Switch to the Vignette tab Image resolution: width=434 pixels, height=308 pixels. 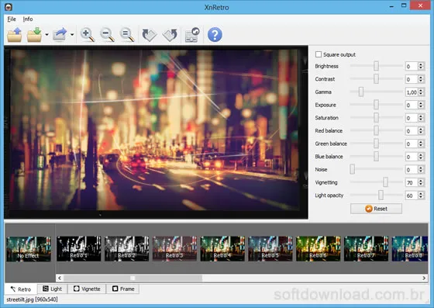(87, 289)
